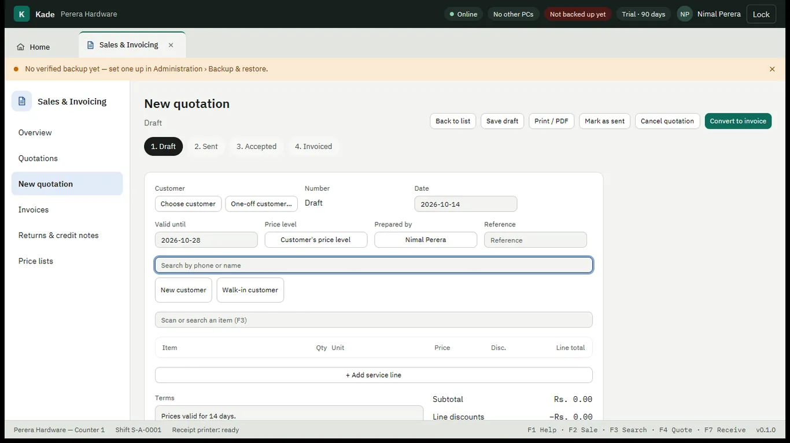Click the Line total column header
Viewport: 790px width, 443px height.
(570, 348)
